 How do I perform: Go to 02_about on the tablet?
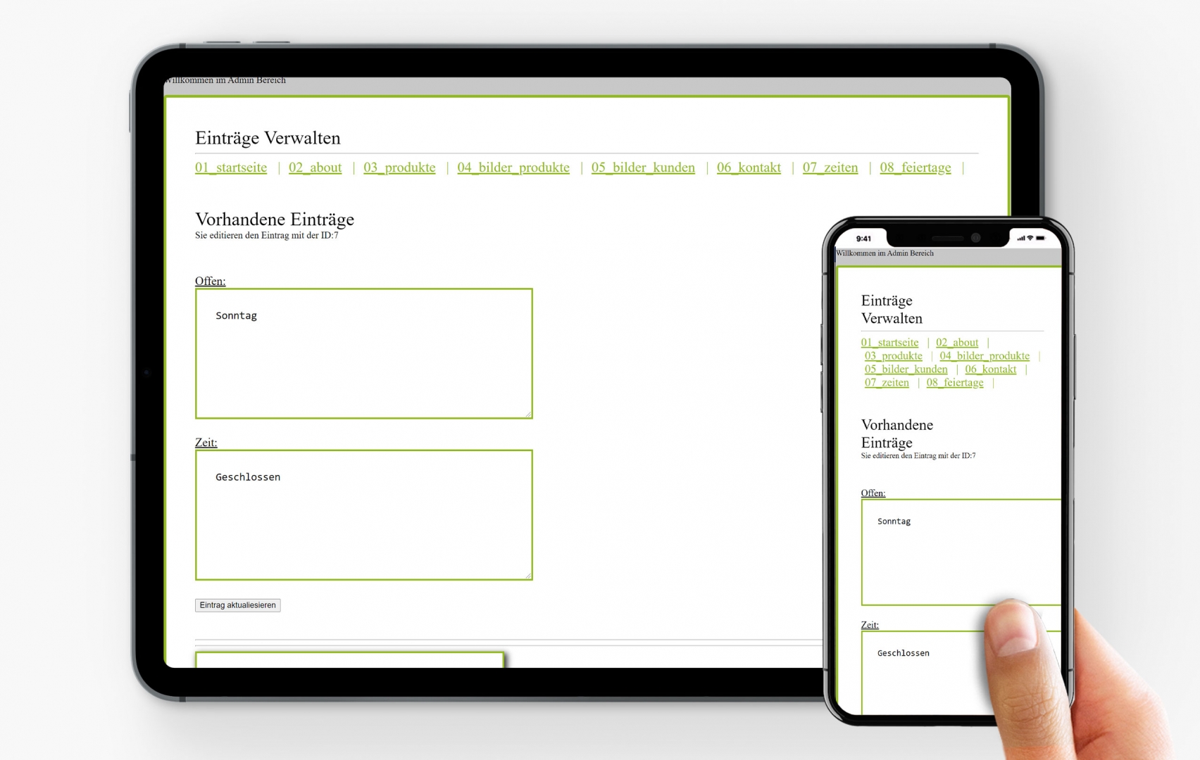point(315,167)
